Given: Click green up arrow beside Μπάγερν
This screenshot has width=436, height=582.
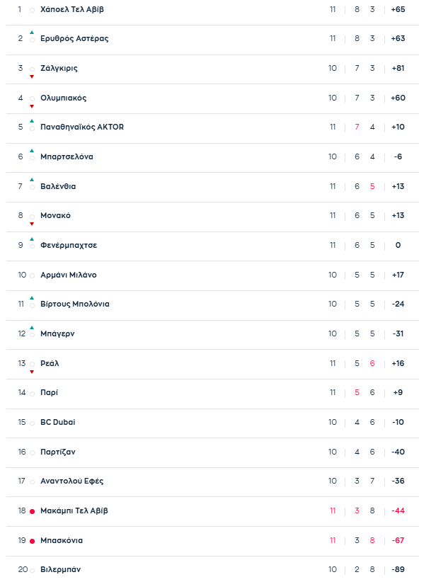Looking at the screenshot, I should (x=32, y=328).
